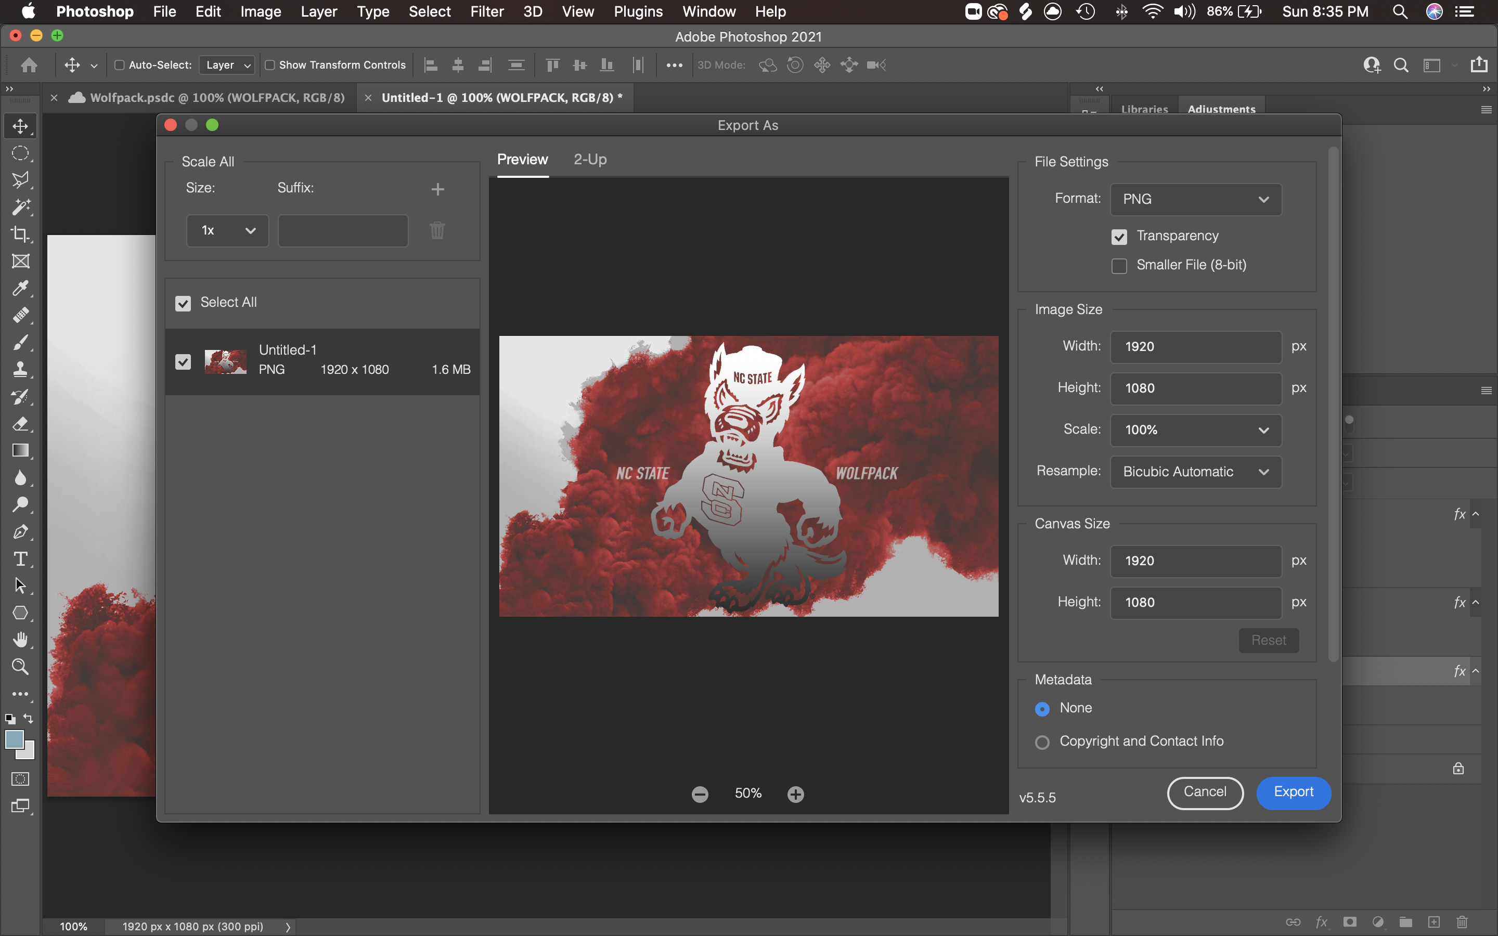This screenshot has height=936, width=1498.
Task: Open the Libraries panel tab
Action: [1144, 109]
